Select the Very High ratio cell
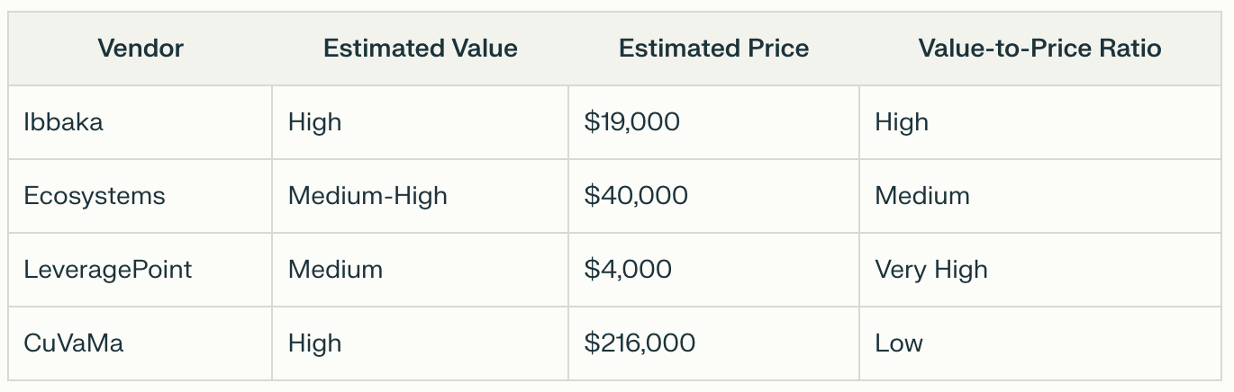 coord(1042,270)
